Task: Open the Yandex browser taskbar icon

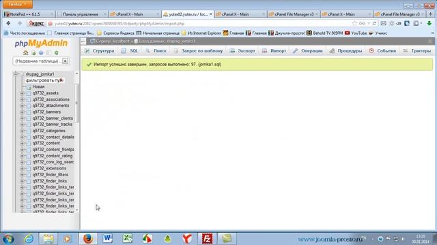Action: click(x=187, y=239)
